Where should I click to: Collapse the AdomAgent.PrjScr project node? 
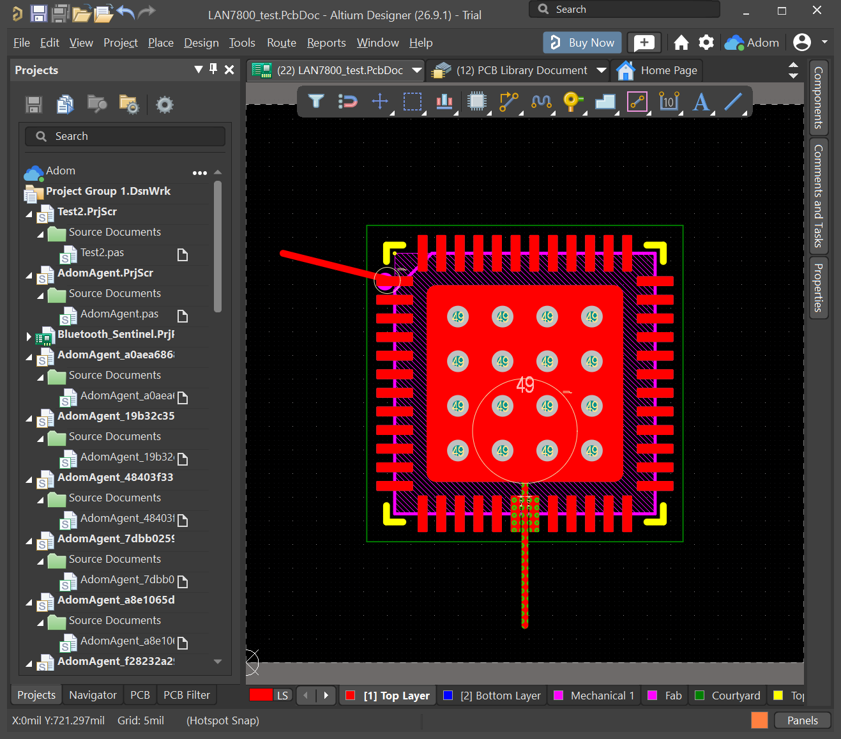click(x=29, y=275)
